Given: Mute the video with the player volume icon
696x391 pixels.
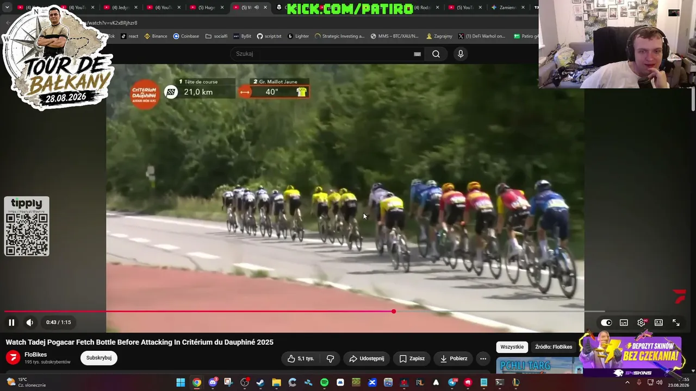Looking at the screenshot, I should [30, 323].
